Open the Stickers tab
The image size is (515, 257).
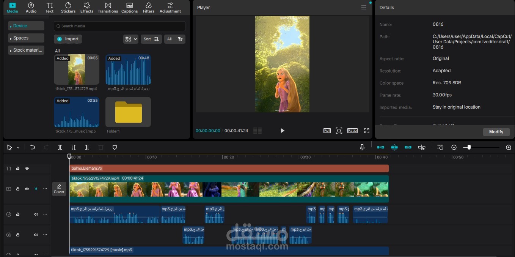tap(68, 8)
